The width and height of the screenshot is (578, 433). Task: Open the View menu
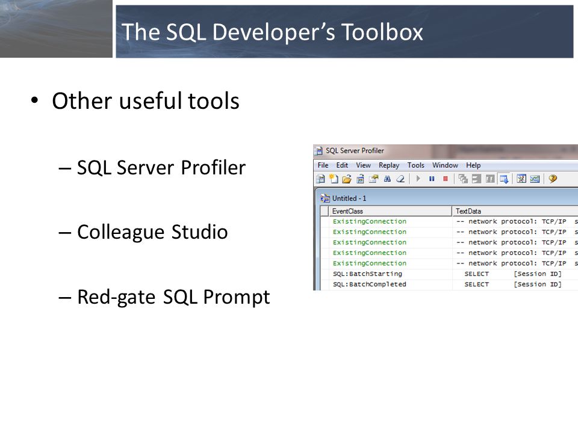point(363,165)
